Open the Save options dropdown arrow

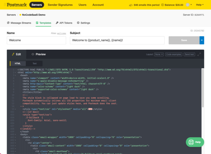point(202,40)
